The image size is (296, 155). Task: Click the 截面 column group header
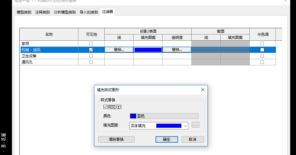(x=220, y=31)
